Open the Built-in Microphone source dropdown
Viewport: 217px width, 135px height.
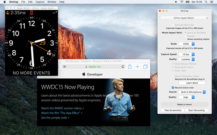pos(192,92)
